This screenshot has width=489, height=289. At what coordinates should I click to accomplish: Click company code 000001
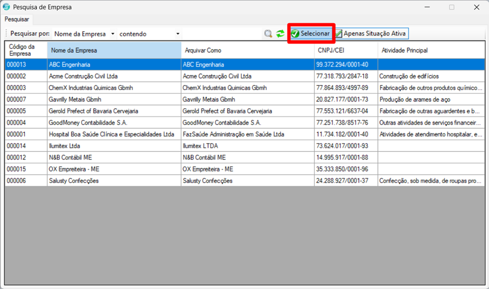click(x=26, y=134)
